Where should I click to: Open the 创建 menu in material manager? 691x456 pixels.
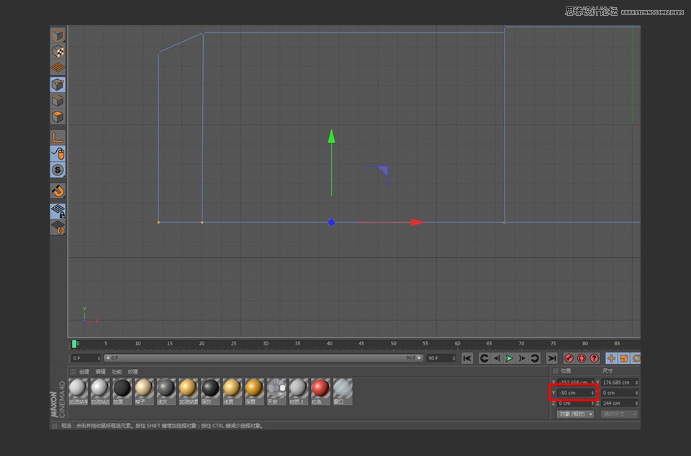[83, 372]
